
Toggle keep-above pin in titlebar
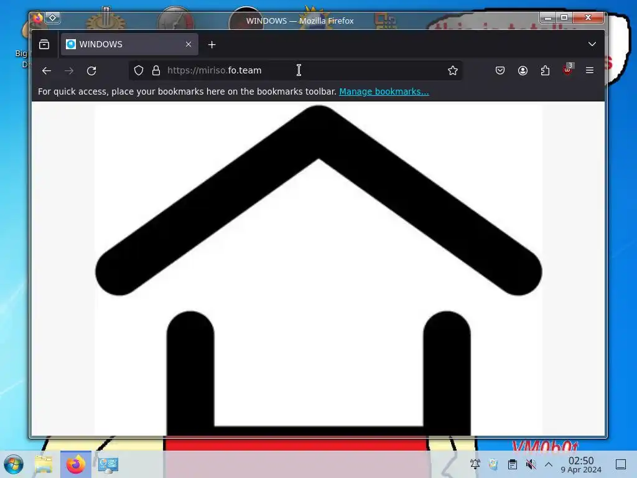pyautogui.click(x=53, y=18)
